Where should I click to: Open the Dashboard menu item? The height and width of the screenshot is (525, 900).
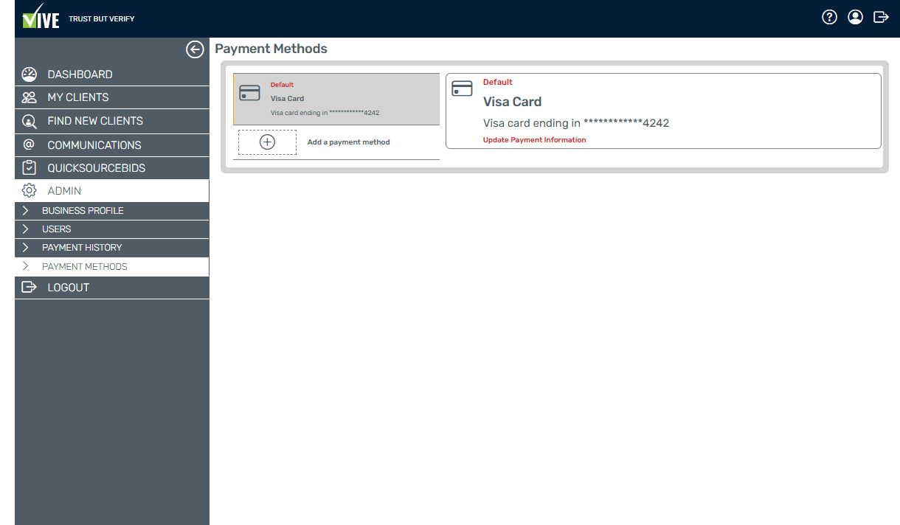[x=112, y=74]
